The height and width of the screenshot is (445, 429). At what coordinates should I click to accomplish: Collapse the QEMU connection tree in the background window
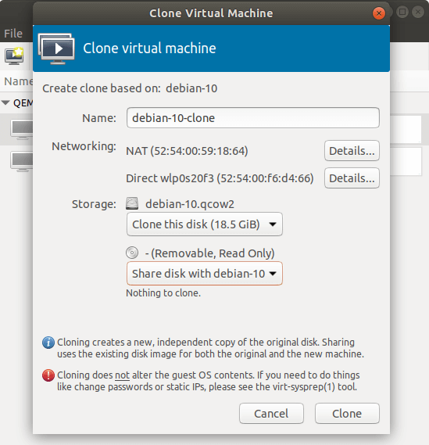5,102
